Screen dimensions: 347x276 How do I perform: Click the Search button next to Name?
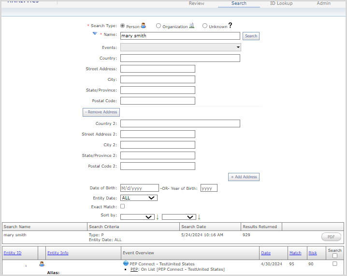pyautogui.click(x=251, y=36)
